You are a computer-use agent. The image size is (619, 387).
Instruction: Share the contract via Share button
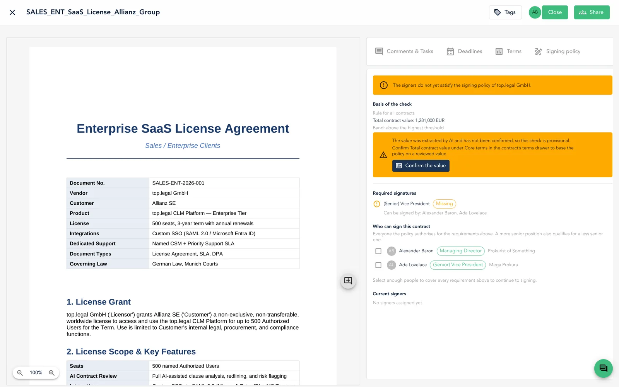coord(592,12)
